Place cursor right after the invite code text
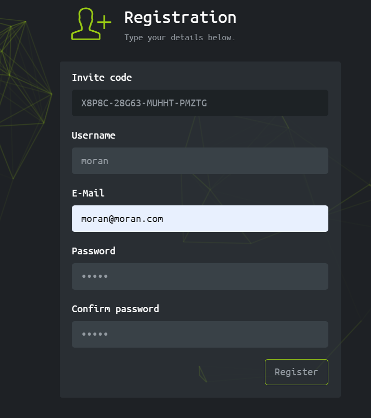Viewport: 371px width, 418px height. (x=208, y=103)
